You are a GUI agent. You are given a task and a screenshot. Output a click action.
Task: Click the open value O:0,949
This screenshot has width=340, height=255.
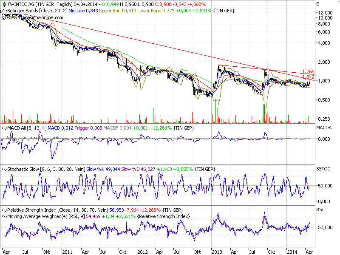coord(110,4)
